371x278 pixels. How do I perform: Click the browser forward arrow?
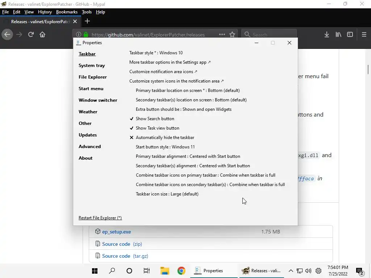19,34
